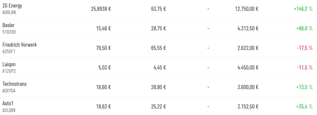The width and height of the screenshot is (317, 115).
Task: Open the Auto1 stock entry
Action: 8,103
